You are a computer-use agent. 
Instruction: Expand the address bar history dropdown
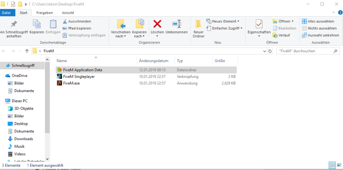point(265,51)
